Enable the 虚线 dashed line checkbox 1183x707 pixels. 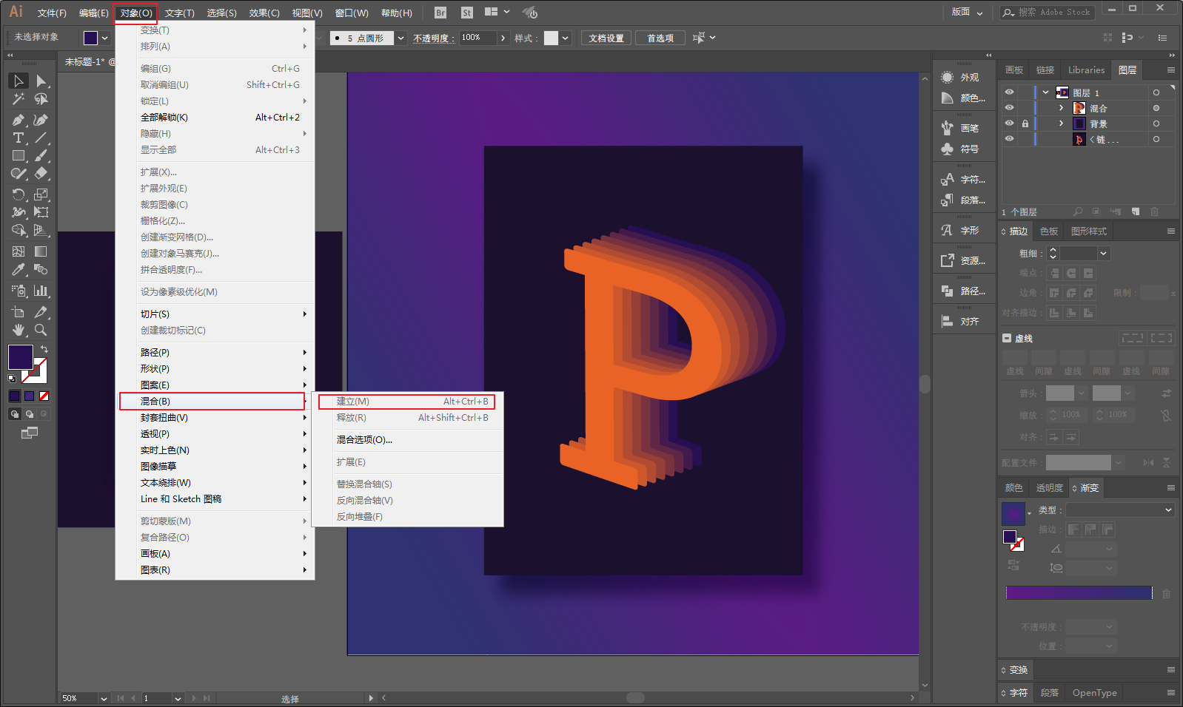(x=1007, y=338)
